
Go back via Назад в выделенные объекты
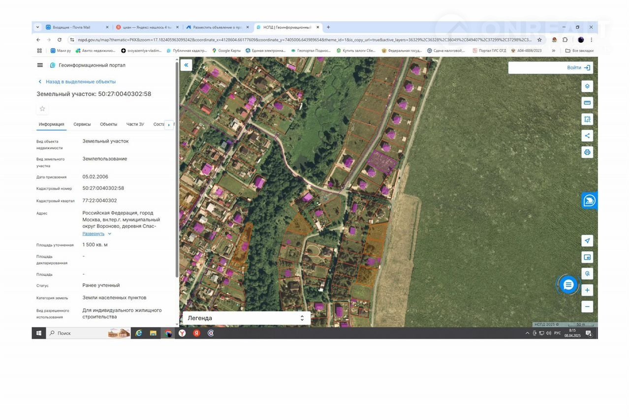(x=80, y=82)
